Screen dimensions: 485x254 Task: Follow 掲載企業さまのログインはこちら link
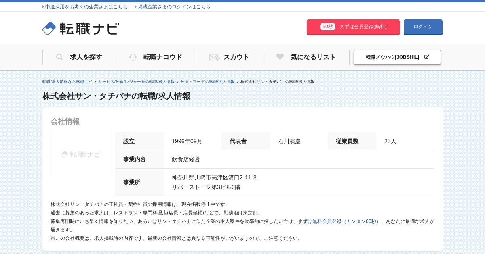[x=174, y=7]
